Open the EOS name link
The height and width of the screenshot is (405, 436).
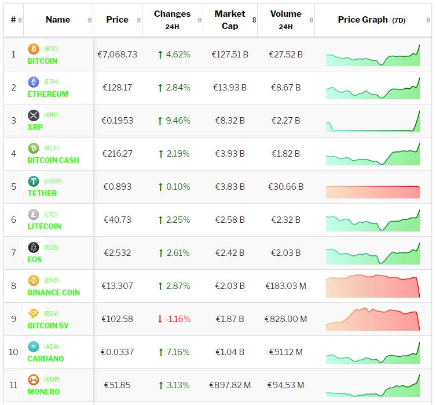pos(35,259)
